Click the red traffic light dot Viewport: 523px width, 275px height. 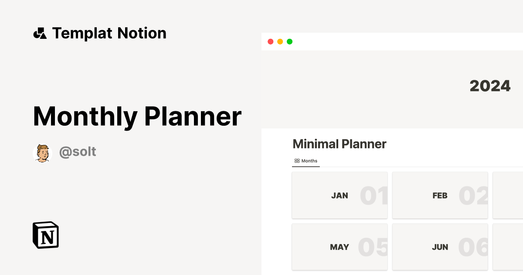click(x=270, y=41)
